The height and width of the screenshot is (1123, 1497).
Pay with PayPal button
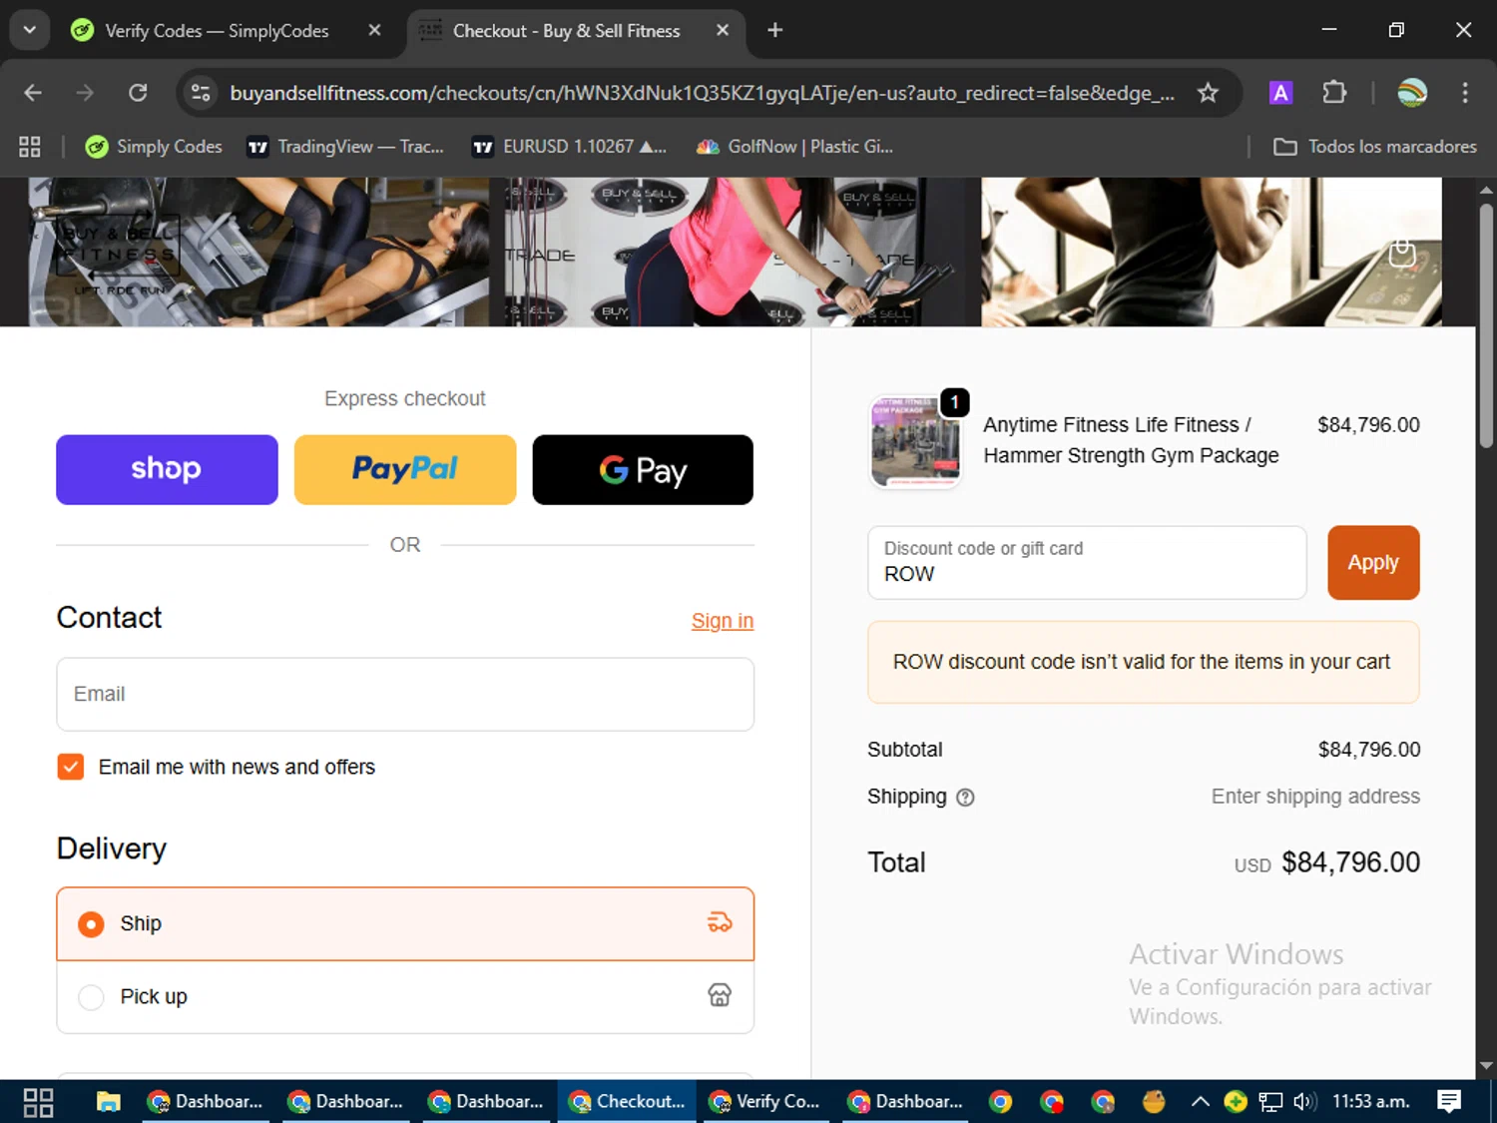pos(405,469)
